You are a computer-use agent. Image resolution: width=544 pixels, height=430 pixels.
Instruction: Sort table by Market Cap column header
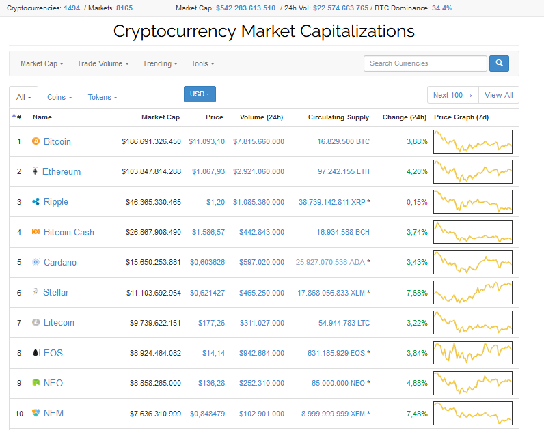(161, 117)
